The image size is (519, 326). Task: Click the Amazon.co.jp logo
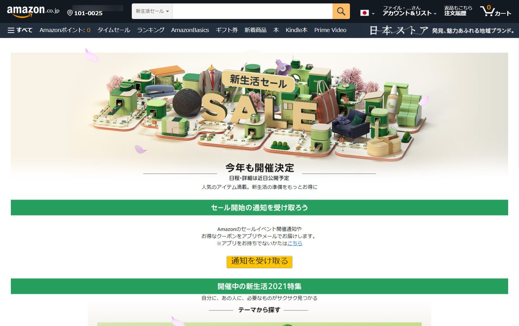pyautogui.click(x=33, y=12)
